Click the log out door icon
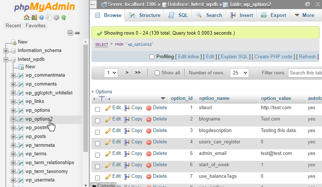322x187 pixels. click(34, 18)
